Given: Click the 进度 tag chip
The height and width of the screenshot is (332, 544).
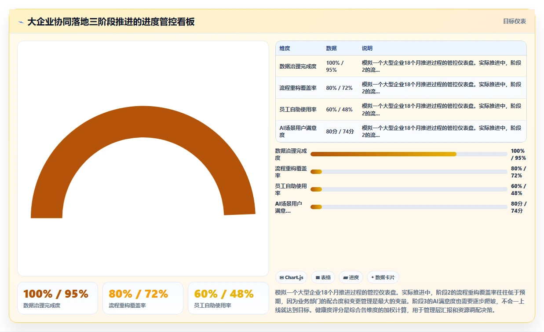Looking at the screenshot, I should (x=351, y=277).
